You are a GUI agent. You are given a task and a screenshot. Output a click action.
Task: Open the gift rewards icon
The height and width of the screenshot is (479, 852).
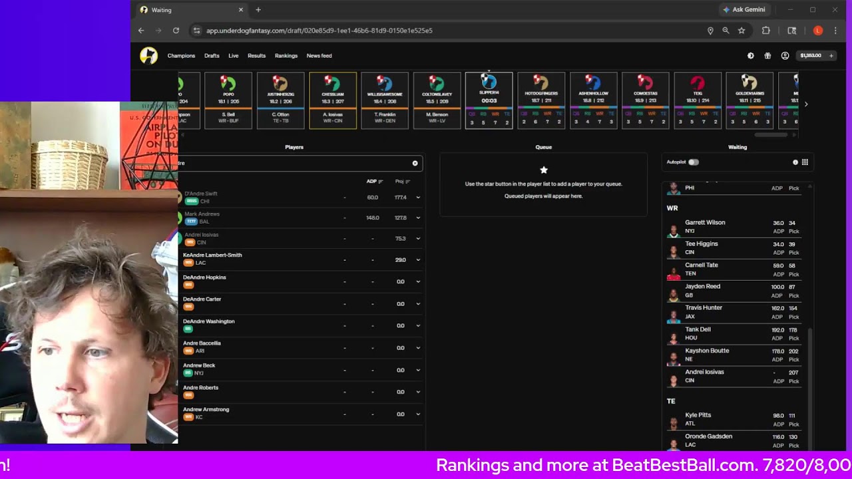coord(767,56)
